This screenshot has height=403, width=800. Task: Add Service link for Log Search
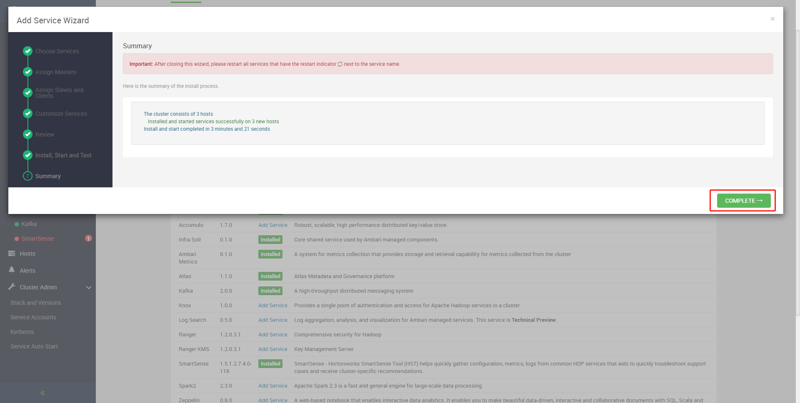click(273, 320)
